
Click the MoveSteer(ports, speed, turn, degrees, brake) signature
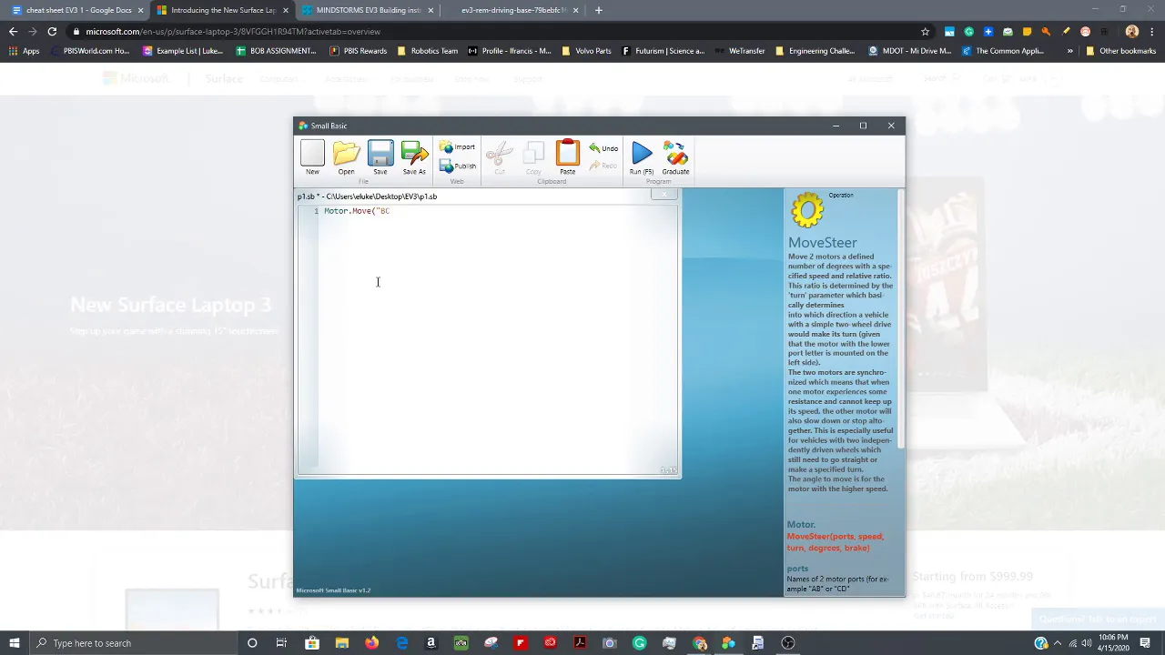tap(835, 542)
